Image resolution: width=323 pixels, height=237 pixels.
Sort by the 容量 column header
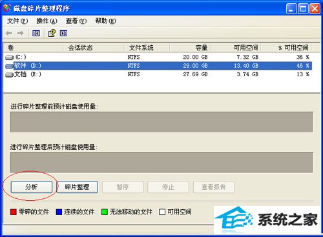[190, 48]
